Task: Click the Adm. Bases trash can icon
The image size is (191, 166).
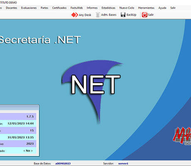Action: 98,15
